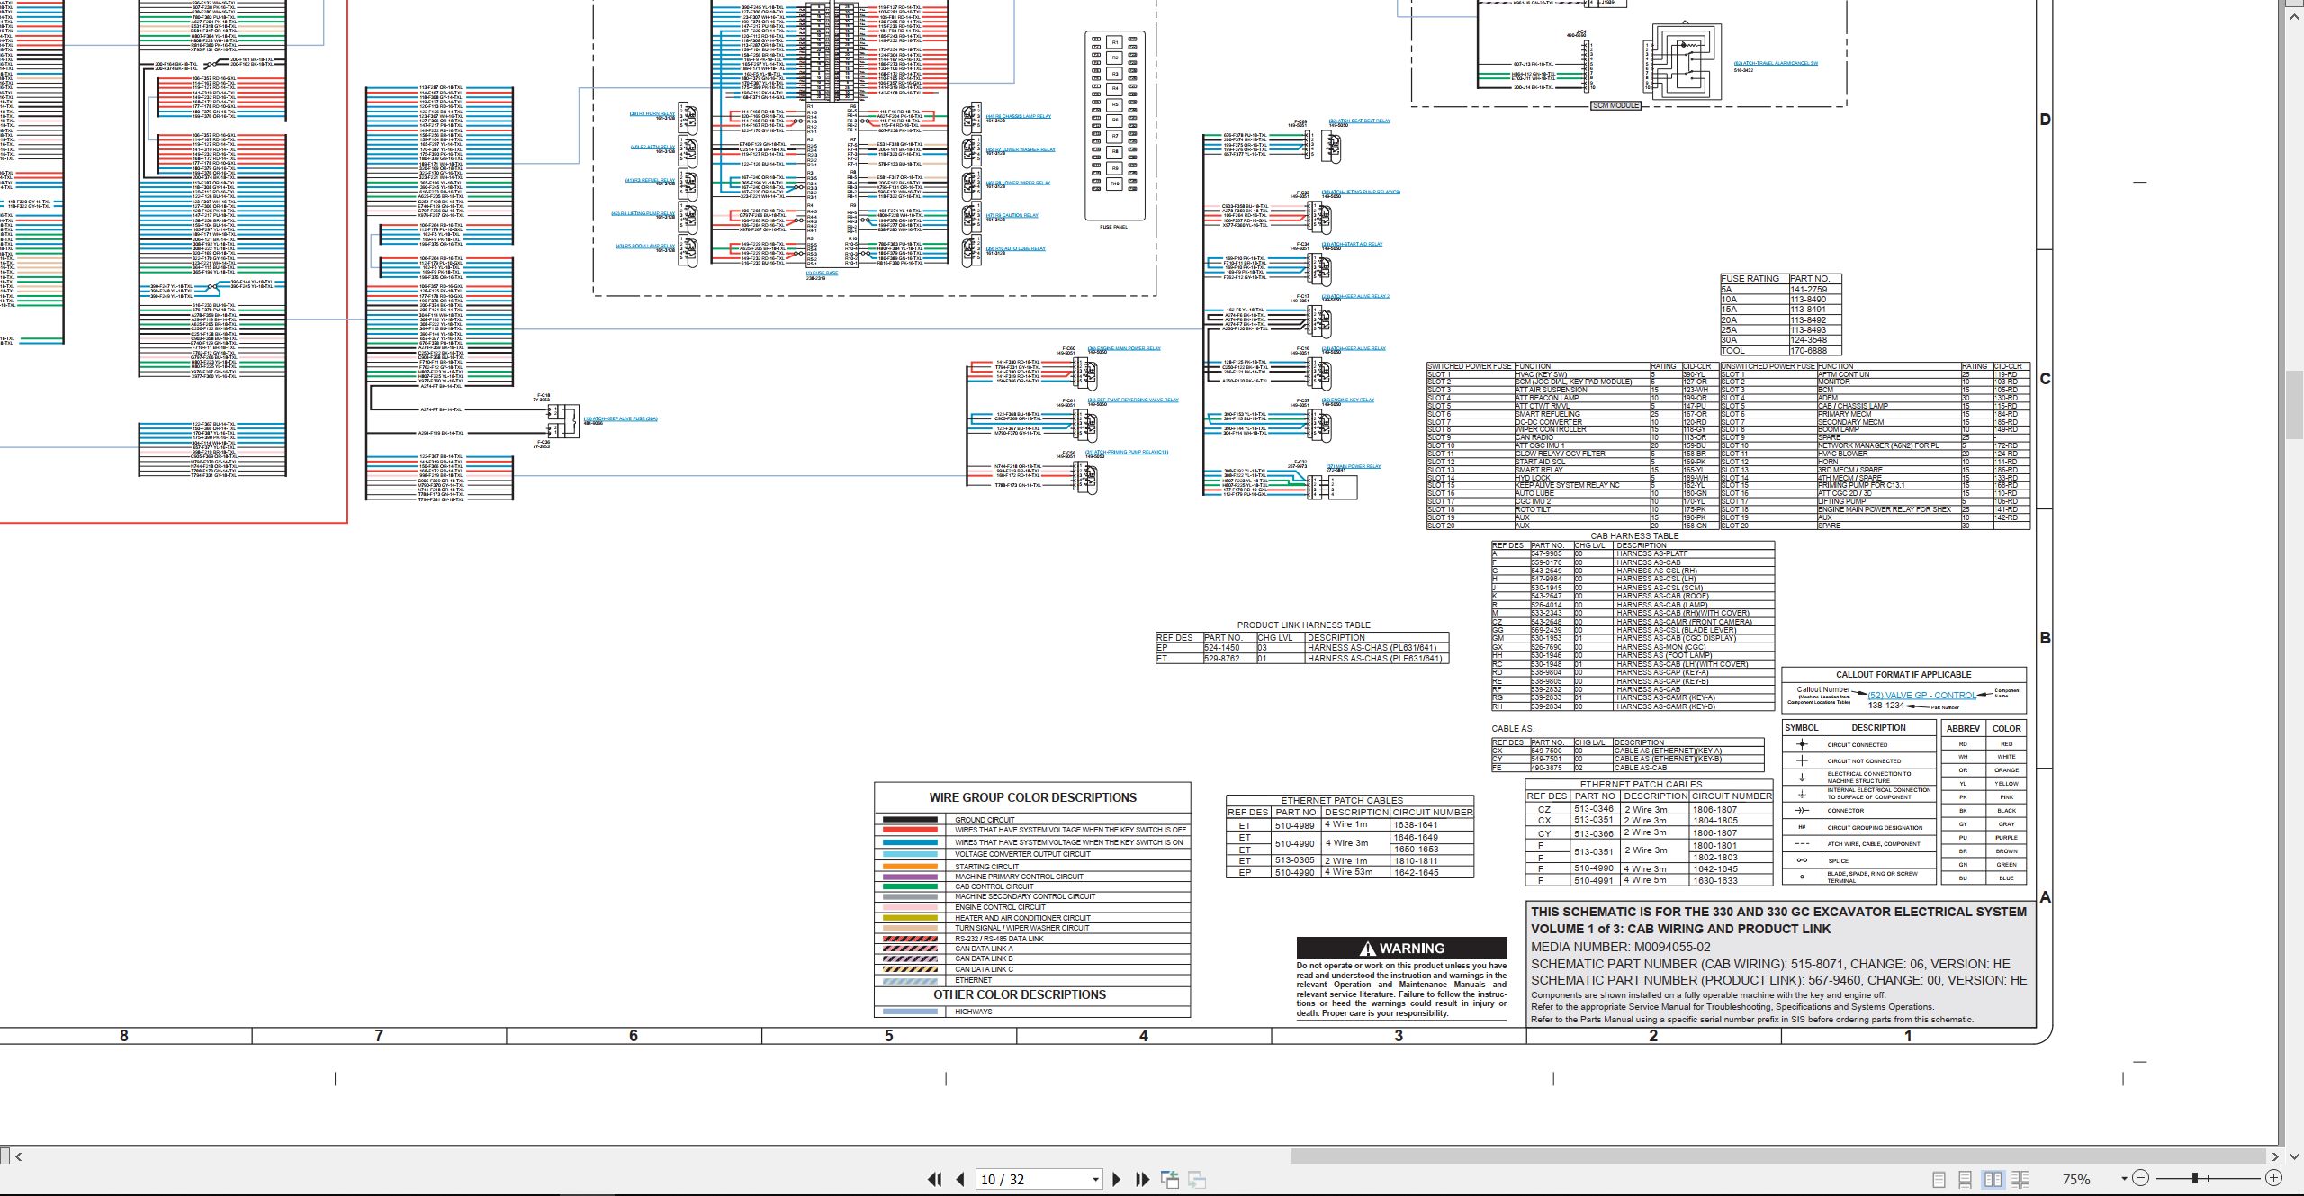Select two-page facing view
2304x1196 pixels.
click(1993, 1179)
